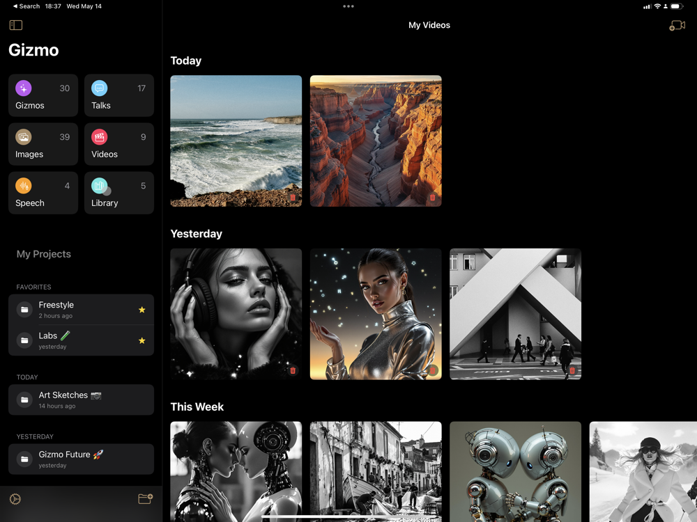Image resolution: width=697 pixels, height=522 pixels.
Task: Select the Library category card
Action: pos(119,193)
